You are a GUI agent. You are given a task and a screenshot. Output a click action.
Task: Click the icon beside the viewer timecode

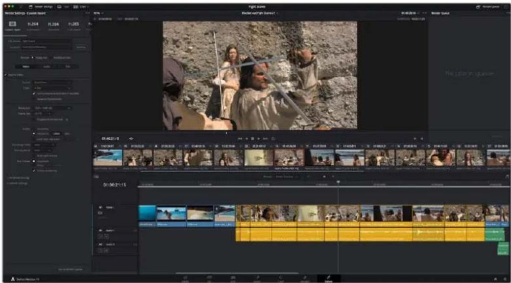[x=131, y=139]
